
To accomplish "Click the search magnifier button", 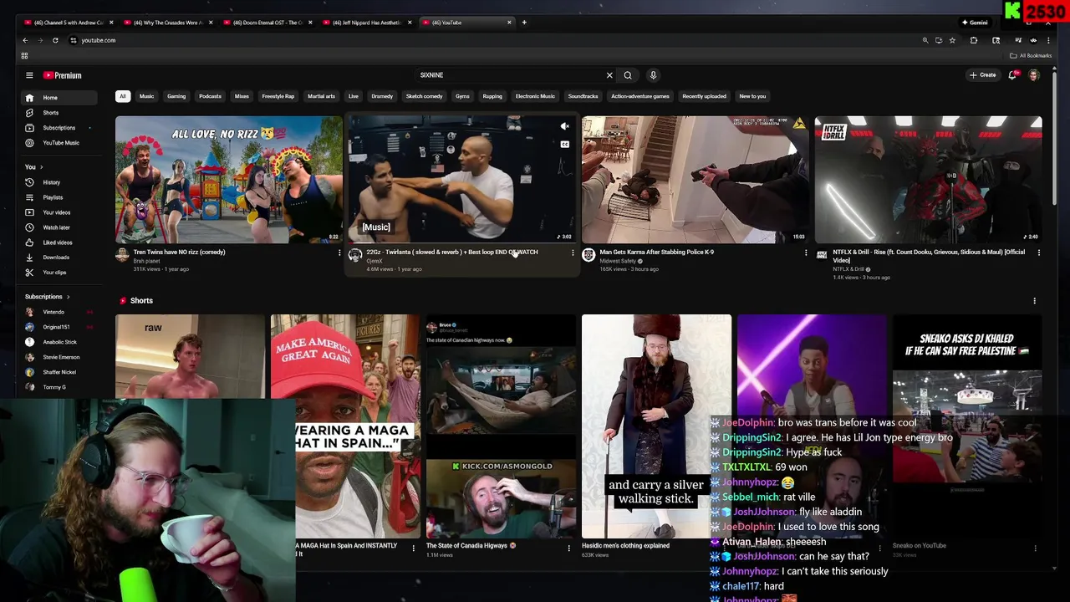I will [628, 75].
